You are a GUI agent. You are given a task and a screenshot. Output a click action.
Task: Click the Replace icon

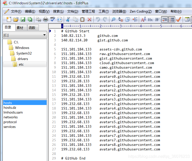click(x=120, y=19)
